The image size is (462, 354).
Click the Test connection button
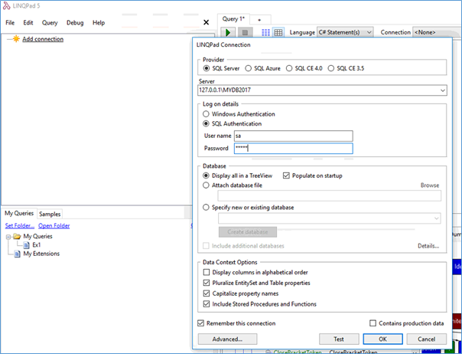(339, 339)
